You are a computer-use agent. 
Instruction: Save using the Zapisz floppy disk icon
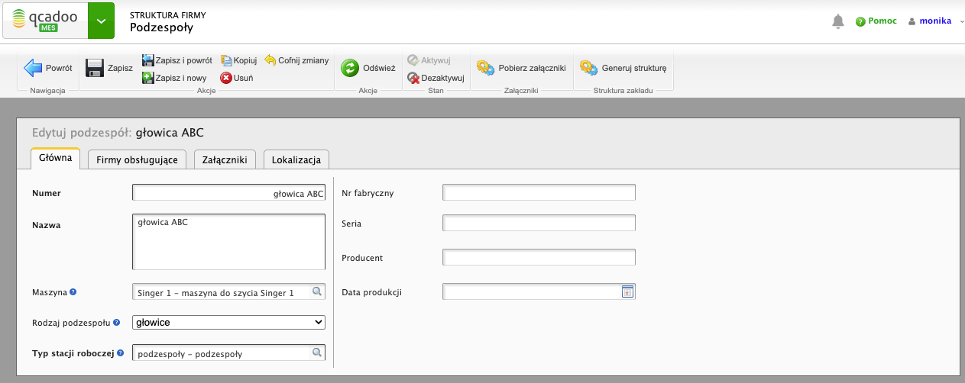[x=95, y=68]
